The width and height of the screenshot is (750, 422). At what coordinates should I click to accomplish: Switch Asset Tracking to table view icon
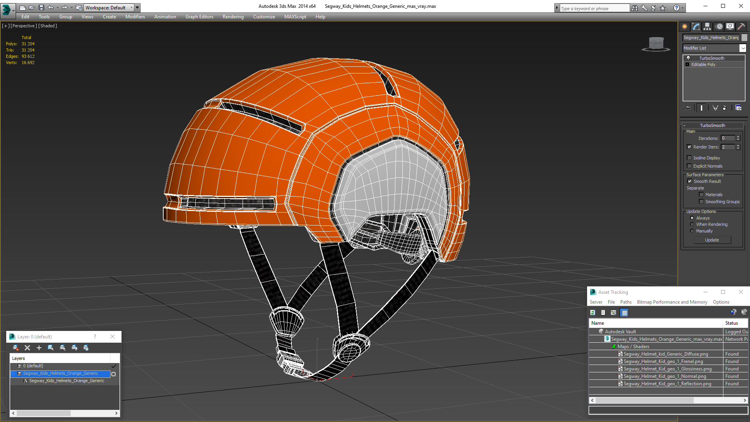pyautogui.click(x=624, y=313)
